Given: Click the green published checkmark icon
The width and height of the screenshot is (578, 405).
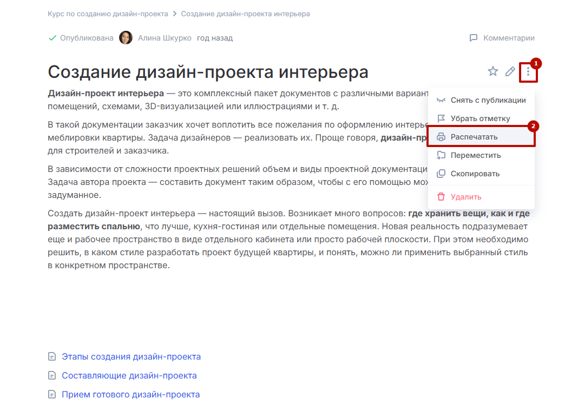Looking at the screenshot, I should pyautogui.click(x=52, y=38).
